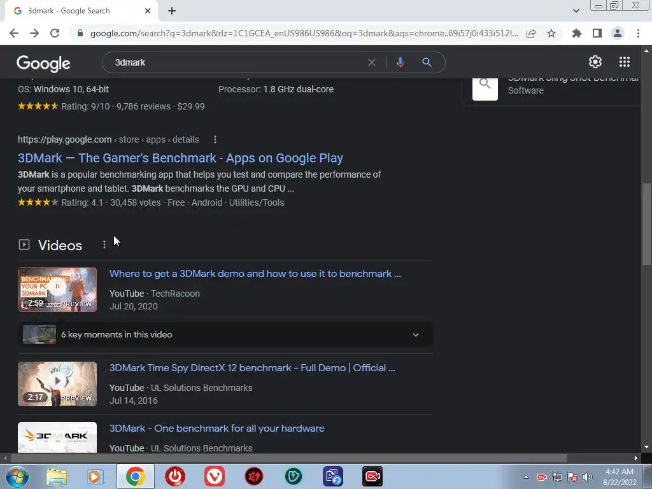Click the 3DMARK logo video thumbnail
The height and width of the screenshot is (489, 652).
(57, 437)
